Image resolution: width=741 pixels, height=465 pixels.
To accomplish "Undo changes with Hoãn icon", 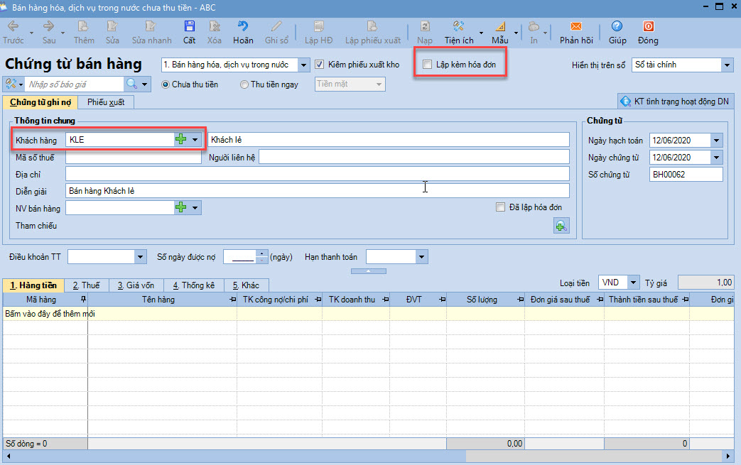I will click(x=243, y=26).
